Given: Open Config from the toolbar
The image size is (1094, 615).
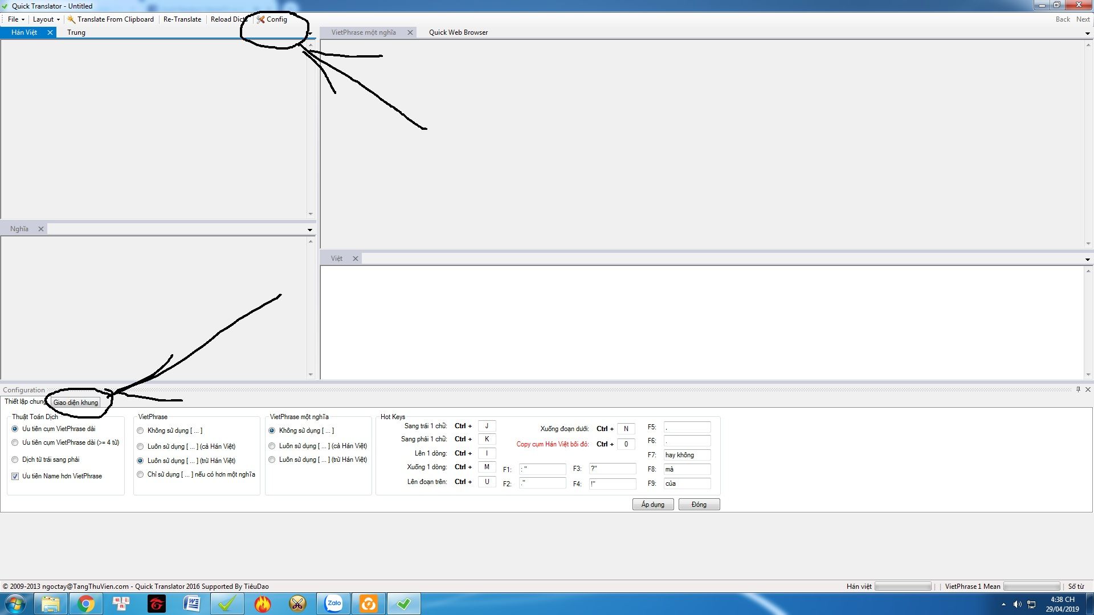Looking at the screenshot, I should [272, 19].
